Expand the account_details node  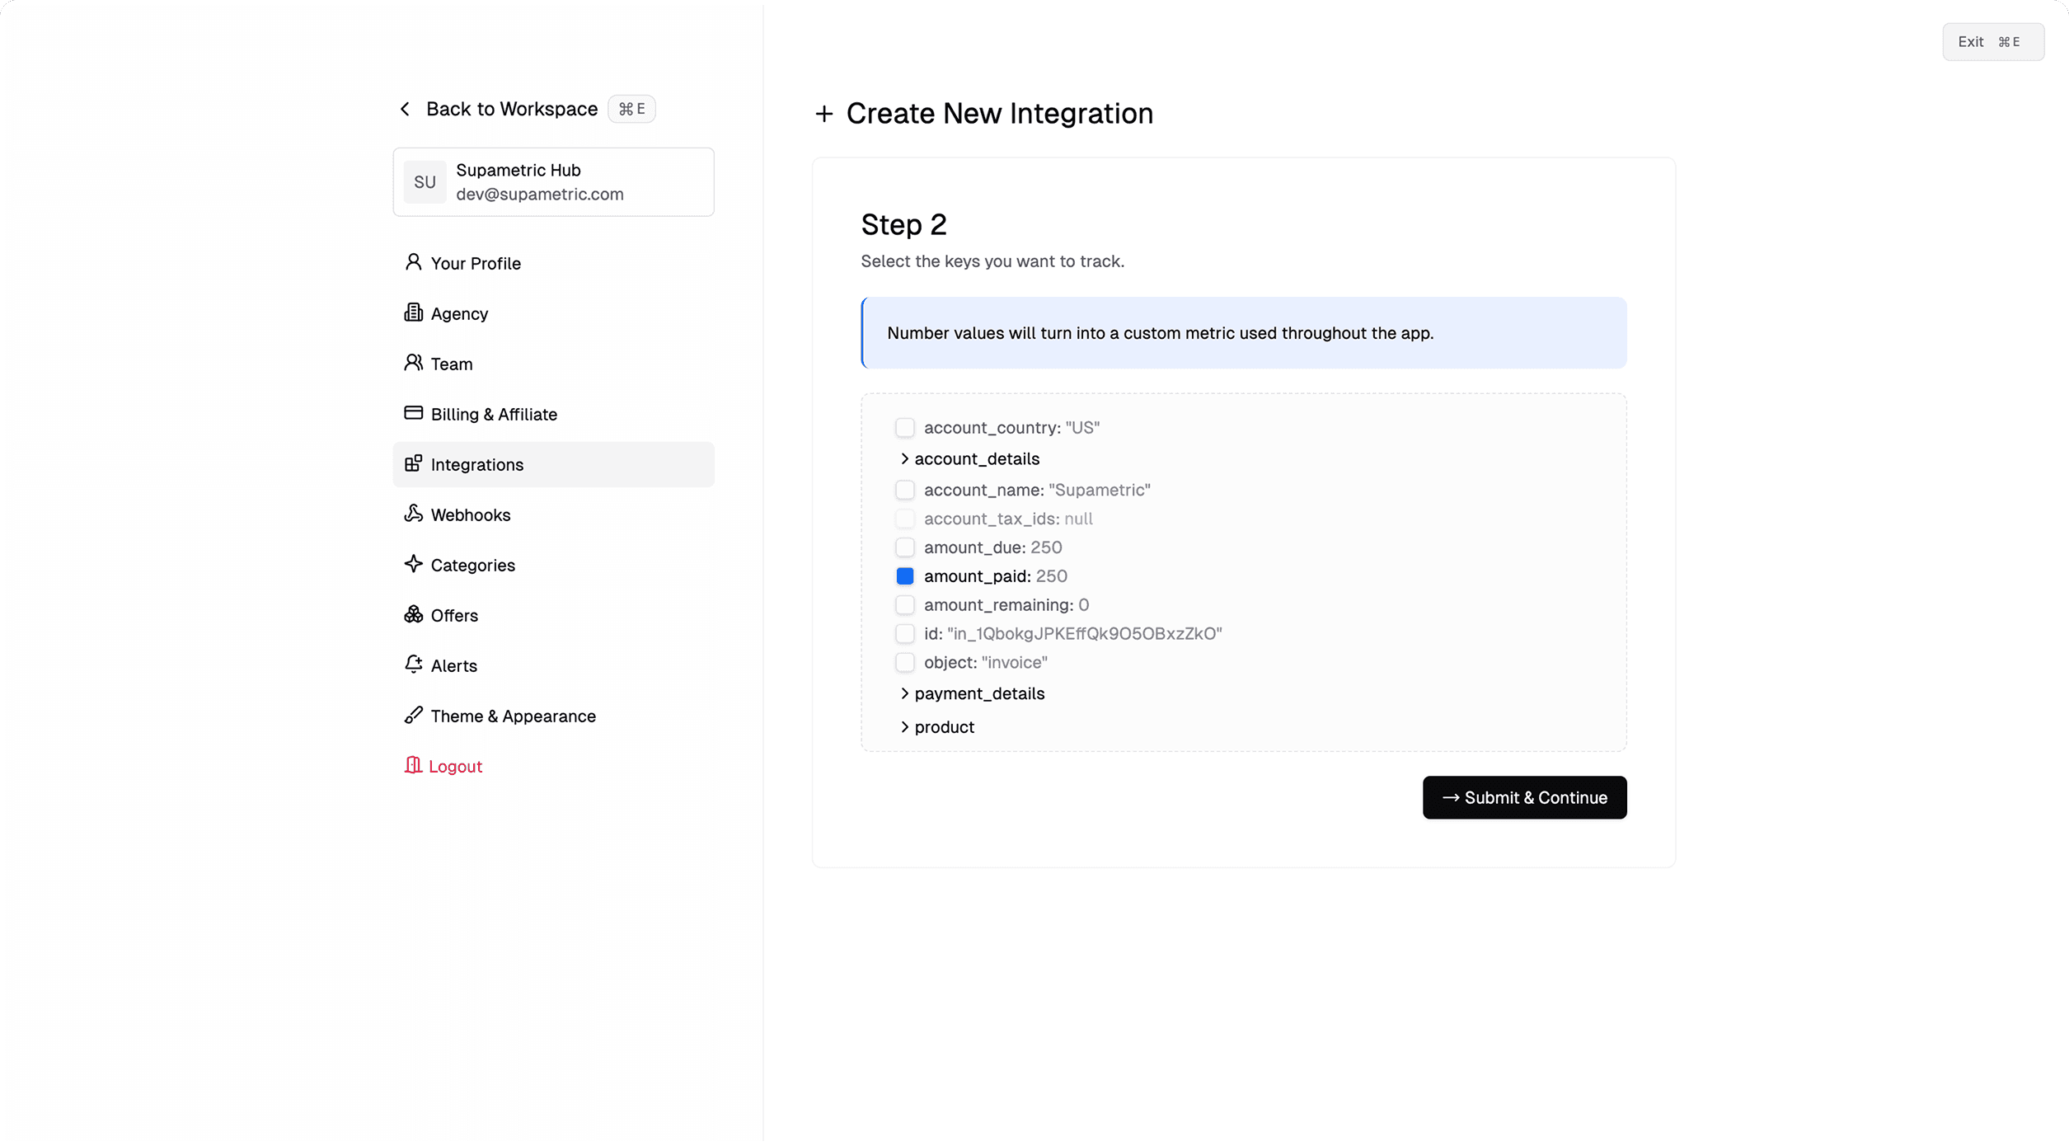904,458
